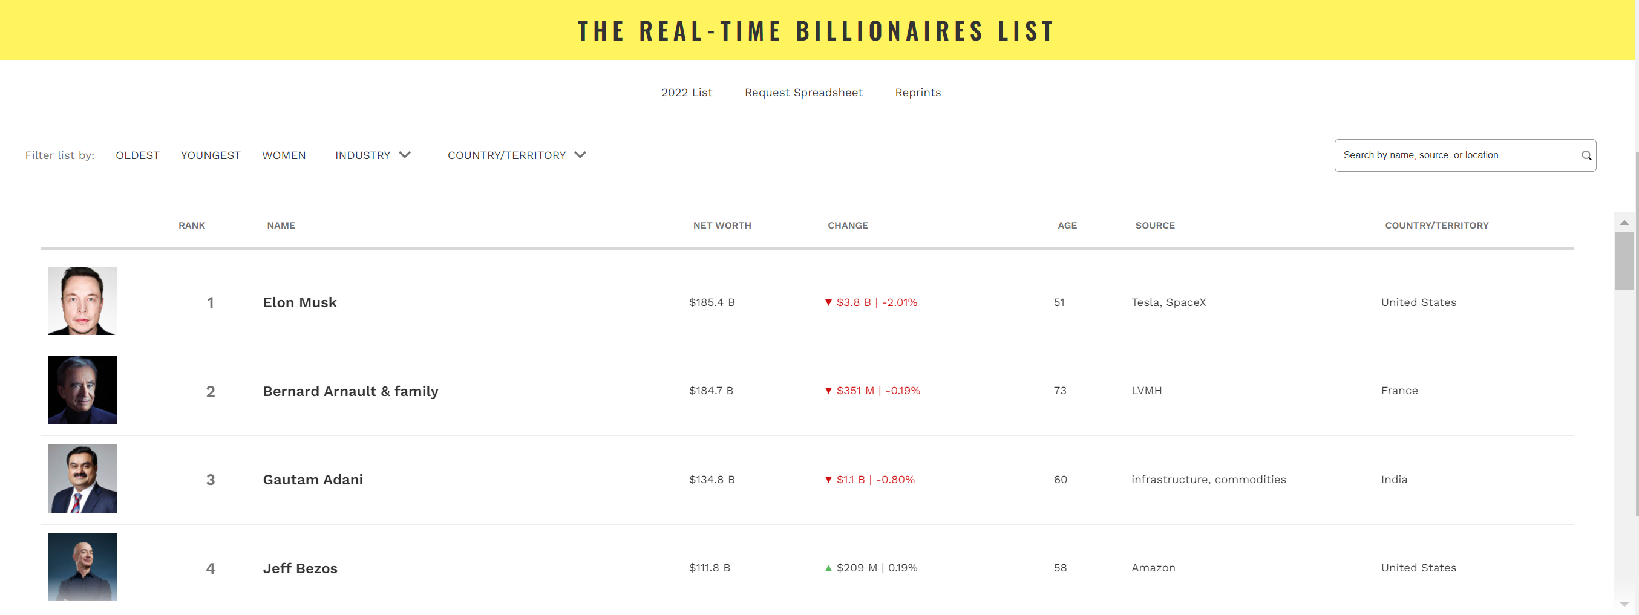This screenshot has width=1639, height=615.
Task: Open the 2022 List link
Action: (687, 92)
